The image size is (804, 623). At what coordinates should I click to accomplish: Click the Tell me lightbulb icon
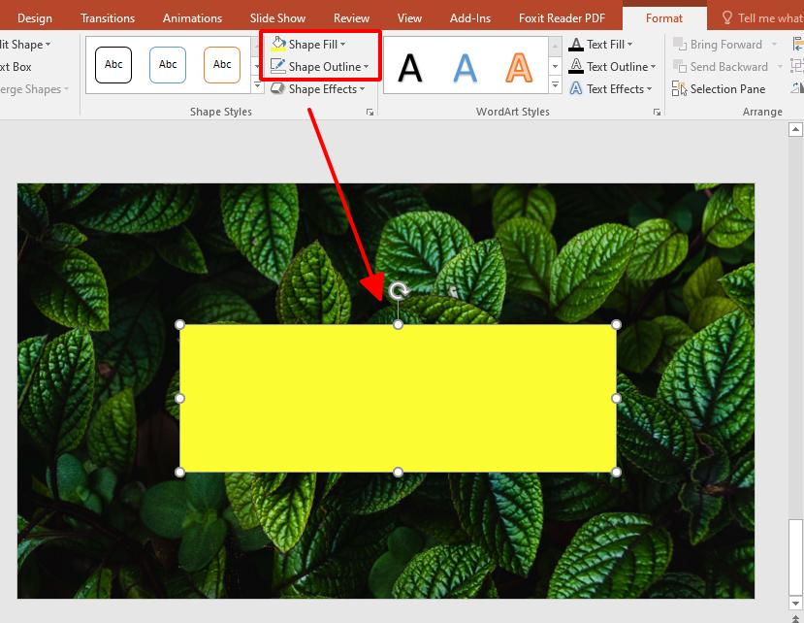pos(725,16)
